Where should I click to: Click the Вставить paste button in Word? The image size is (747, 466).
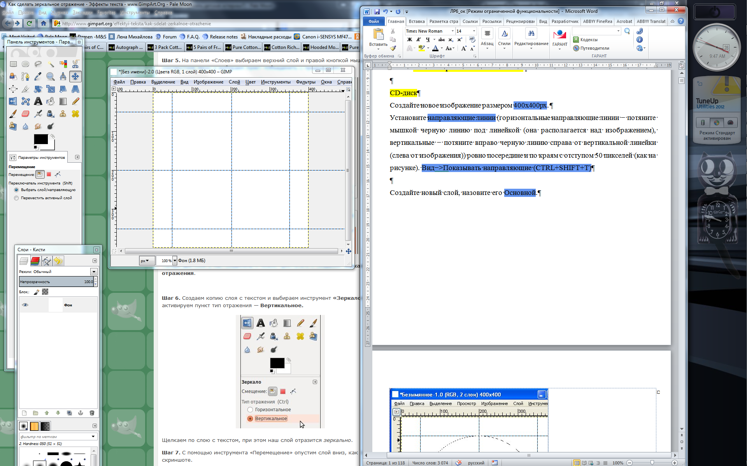coord(378,38)
